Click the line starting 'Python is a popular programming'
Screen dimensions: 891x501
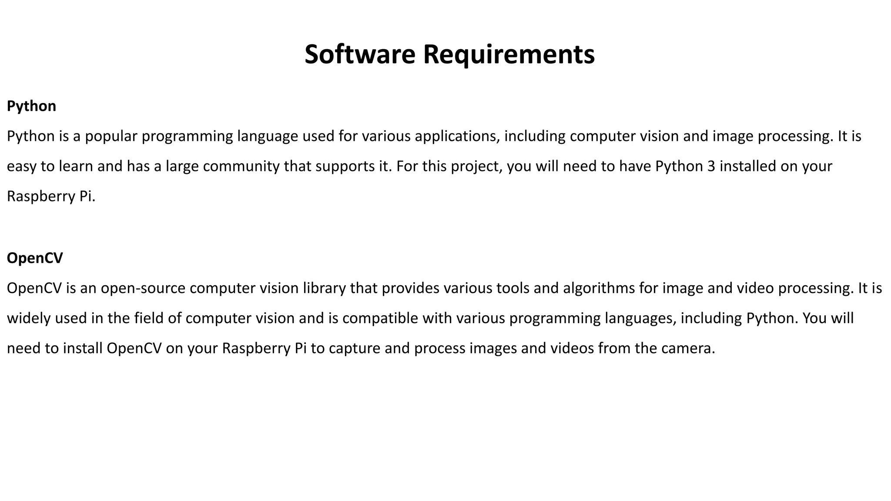[x=434, y=137]
